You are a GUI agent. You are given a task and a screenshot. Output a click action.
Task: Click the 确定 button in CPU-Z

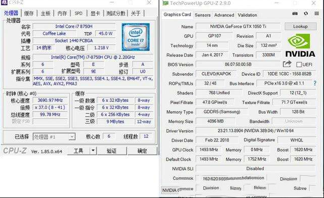pos(142,151)
